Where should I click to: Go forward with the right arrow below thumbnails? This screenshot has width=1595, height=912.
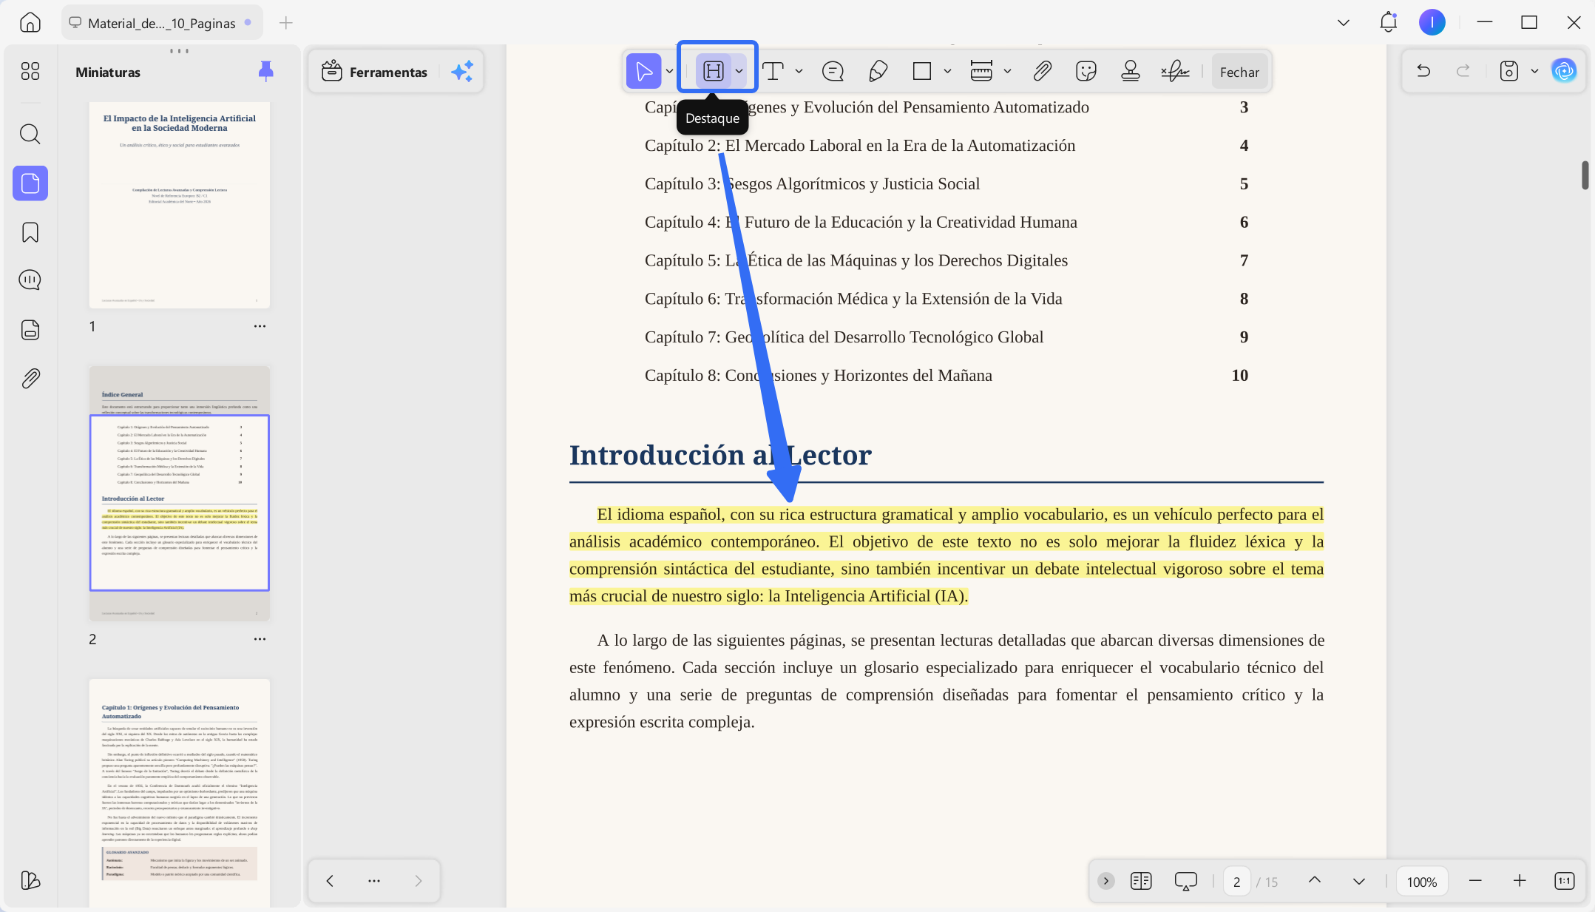coord(419,881)
